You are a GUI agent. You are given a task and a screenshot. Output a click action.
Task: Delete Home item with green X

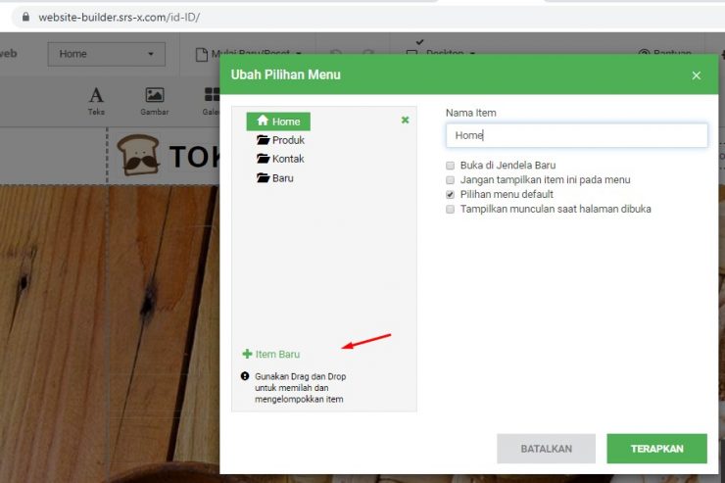click(x=405, y=121)
